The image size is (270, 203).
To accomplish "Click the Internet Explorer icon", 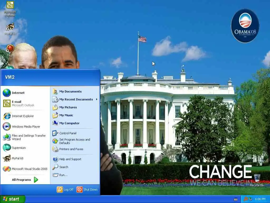I will coord(7,116).
